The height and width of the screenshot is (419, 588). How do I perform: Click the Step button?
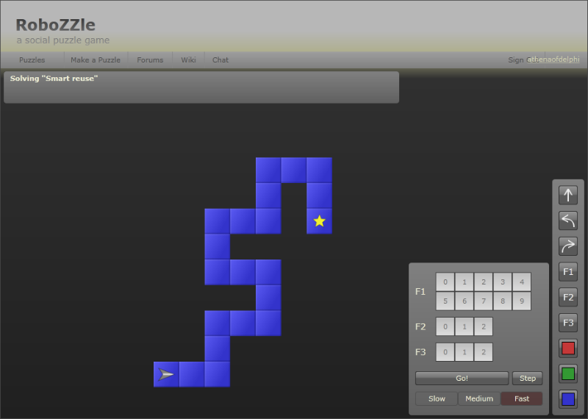coord(527,378)
